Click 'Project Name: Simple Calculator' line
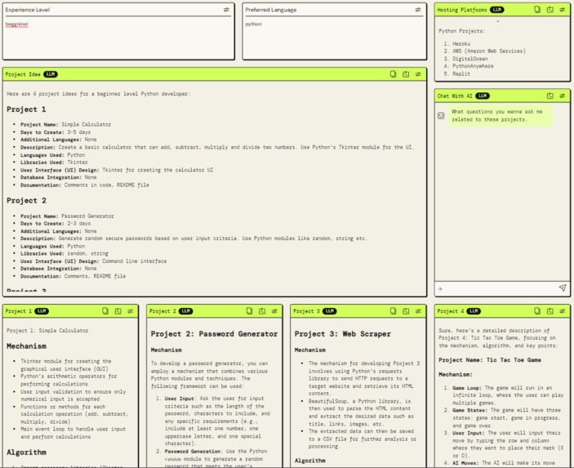Image resolution: width=574 pixels, height=468 pixels. [65, 124]
